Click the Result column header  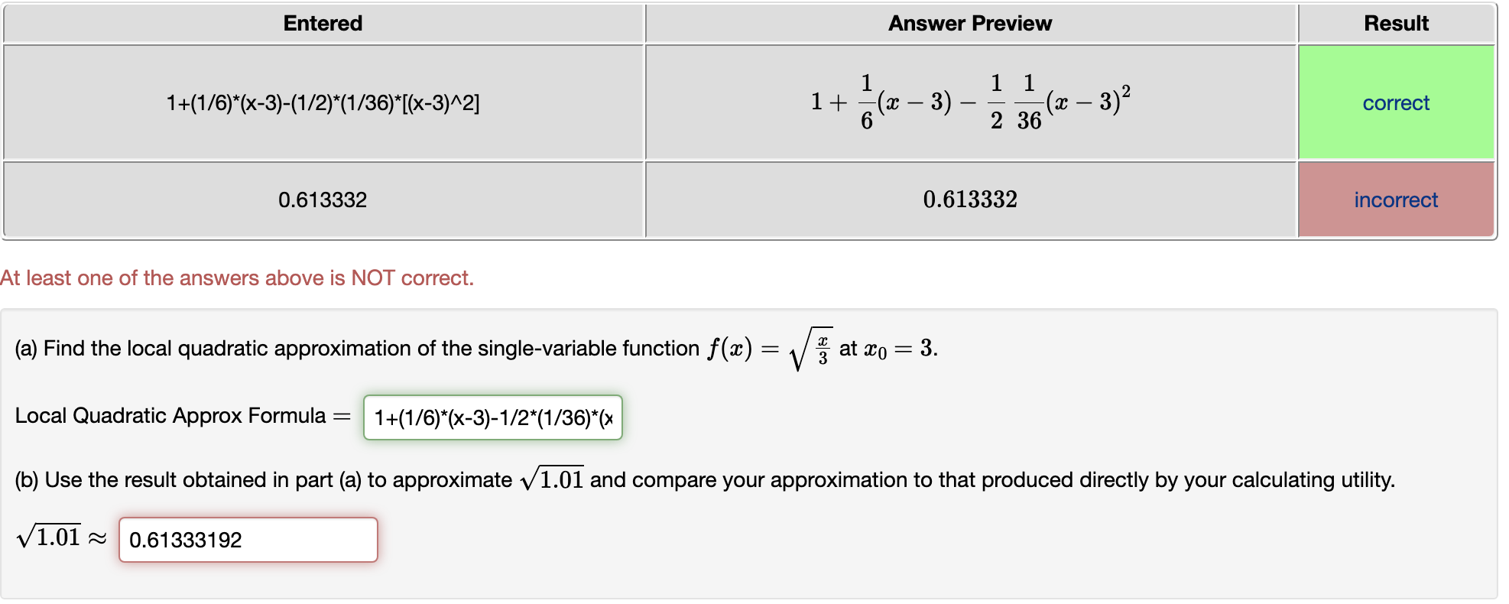1396,23
